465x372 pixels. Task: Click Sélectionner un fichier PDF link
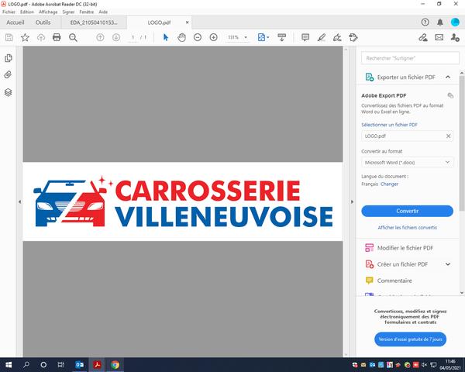[x=389, y=125]
